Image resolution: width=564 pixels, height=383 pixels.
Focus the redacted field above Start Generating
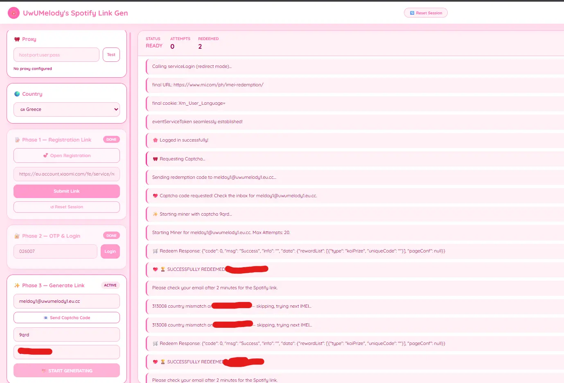(x=67, y=352)
